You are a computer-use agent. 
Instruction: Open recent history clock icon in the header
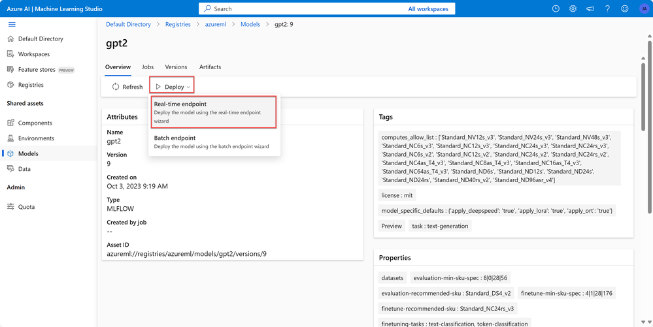[556, 8]
